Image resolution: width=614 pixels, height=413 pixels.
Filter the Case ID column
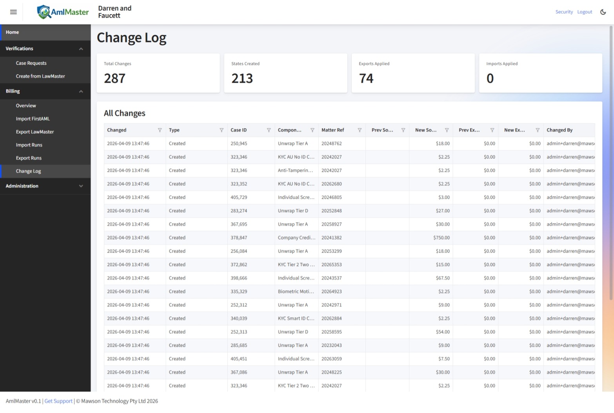tap(269, 130)
